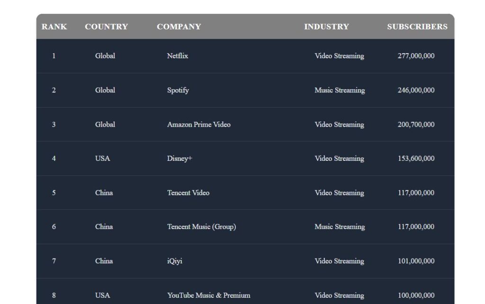Viewport: 485px width, 304px height.
Task: Select the Spotify company name
Action: pos(178,90)
